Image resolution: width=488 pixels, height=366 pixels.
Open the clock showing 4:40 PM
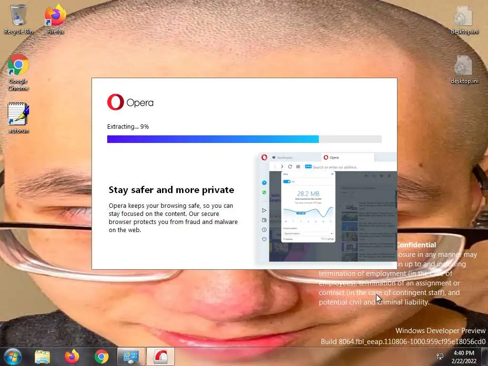click(464, 356)
